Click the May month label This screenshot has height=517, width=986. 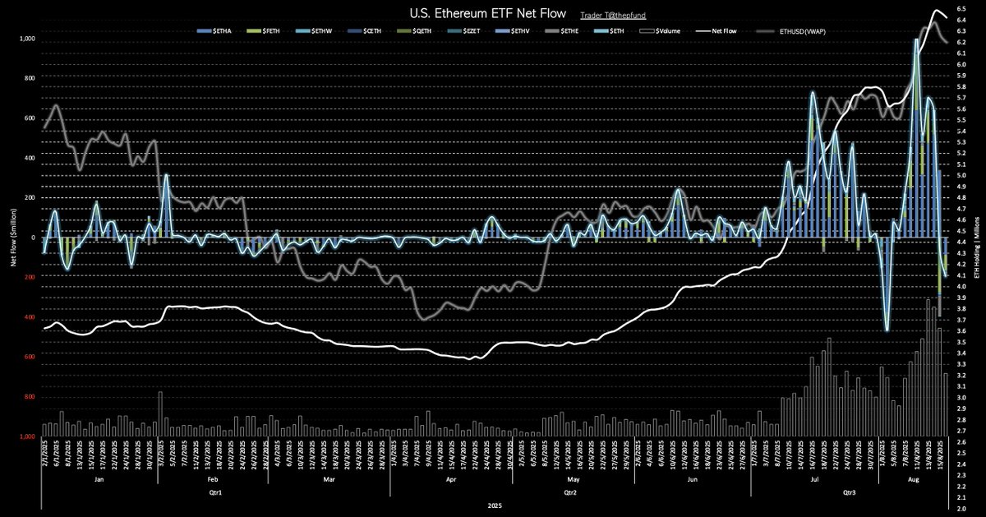573,478
